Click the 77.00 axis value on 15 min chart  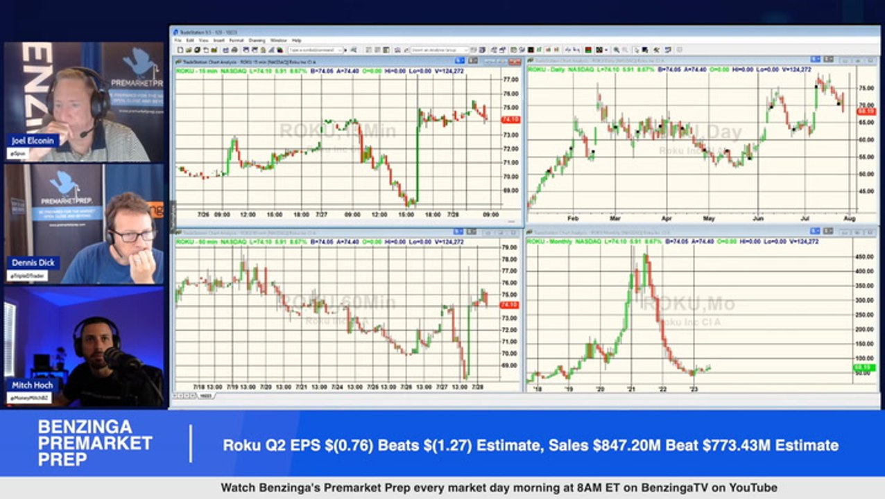click(x=510, y=80)
